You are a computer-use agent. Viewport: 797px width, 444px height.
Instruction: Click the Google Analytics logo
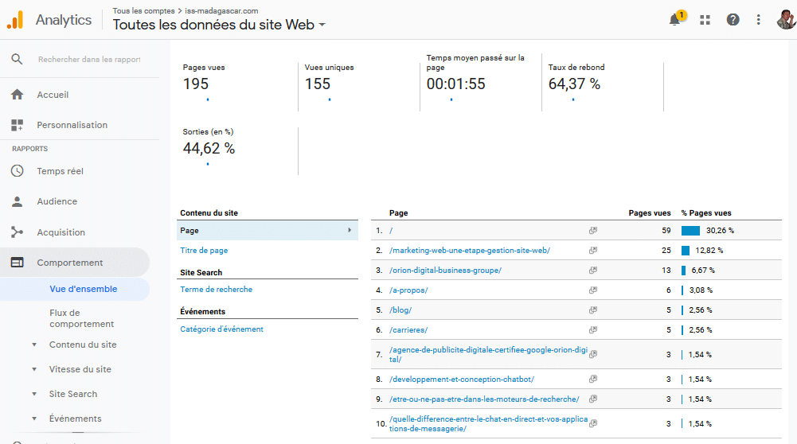coord(15,20)
